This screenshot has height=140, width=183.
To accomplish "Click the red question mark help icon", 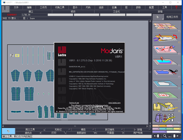I will click(176, 8).
